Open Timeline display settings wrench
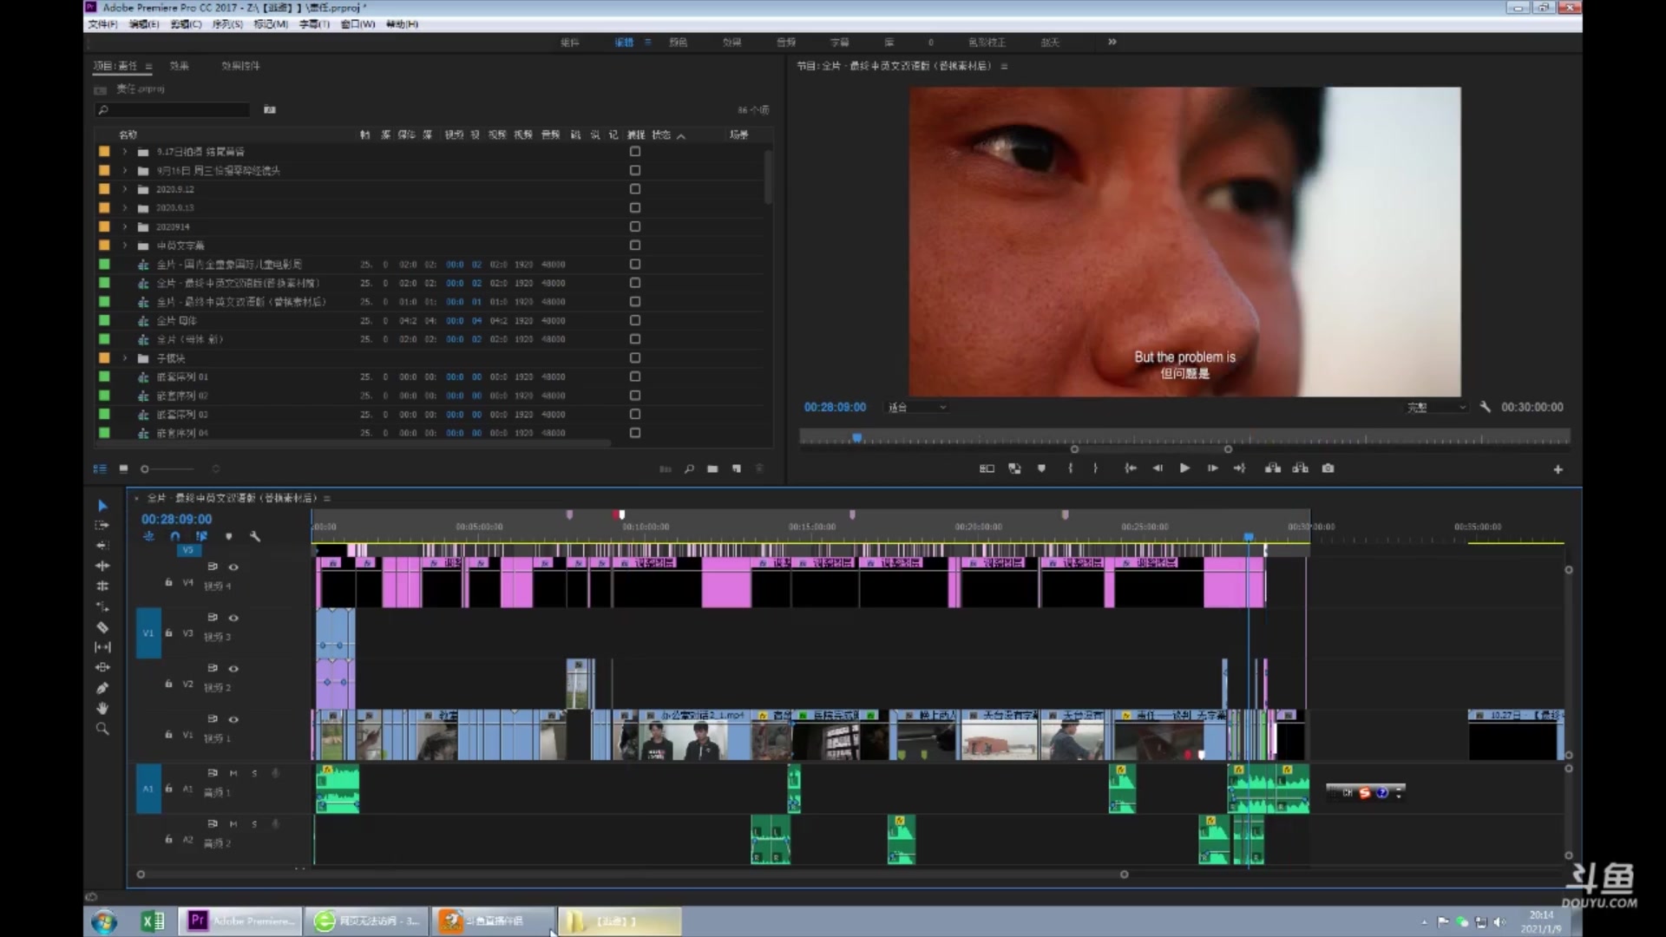Screen dimensions: 1666x937 pyautogui.click(x=255, y=536)
